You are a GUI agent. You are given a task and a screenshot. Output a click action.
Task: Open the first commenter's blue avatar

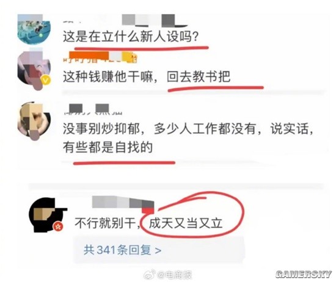coord(34,29)
